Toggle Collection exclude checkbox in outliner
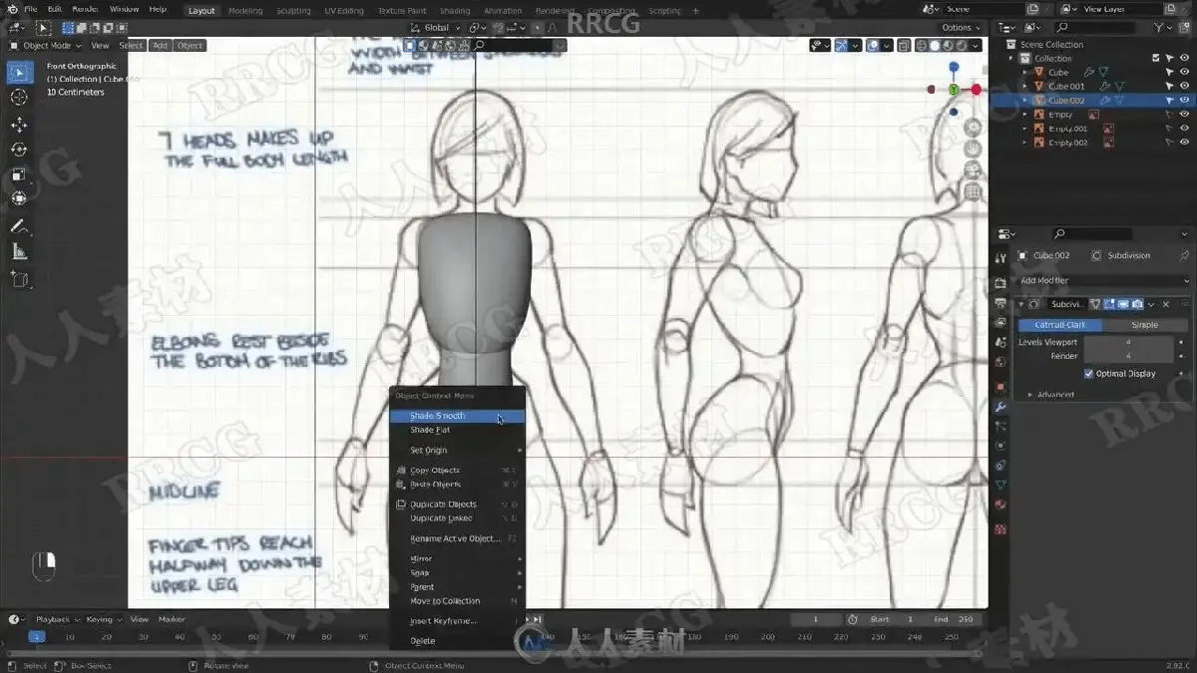Viewport: 1197px width, 673px height. [x=1156, y=58]
